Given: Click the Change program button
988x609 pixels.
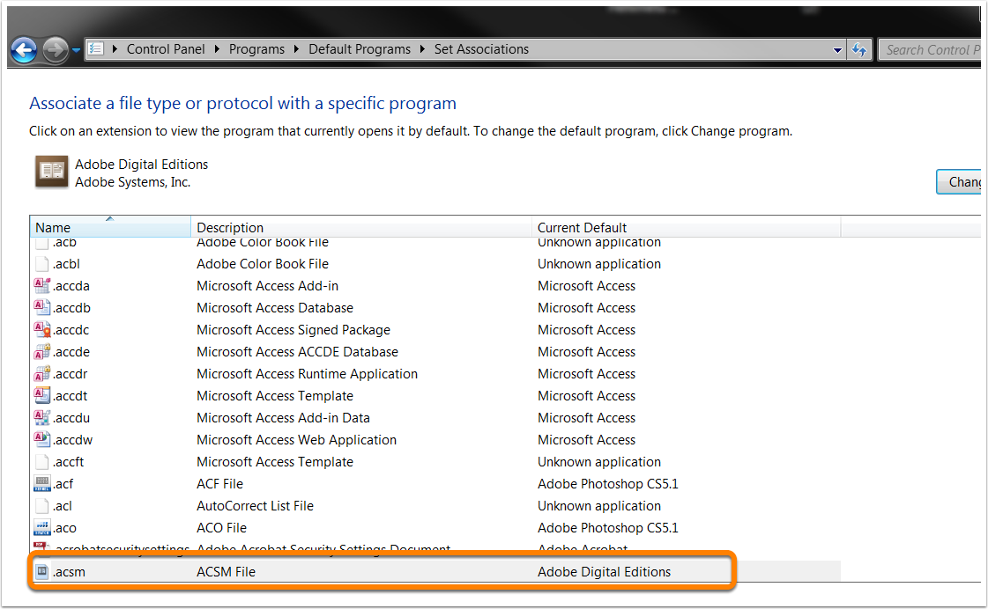Looking at the screenshot, I should coord(959,182).
